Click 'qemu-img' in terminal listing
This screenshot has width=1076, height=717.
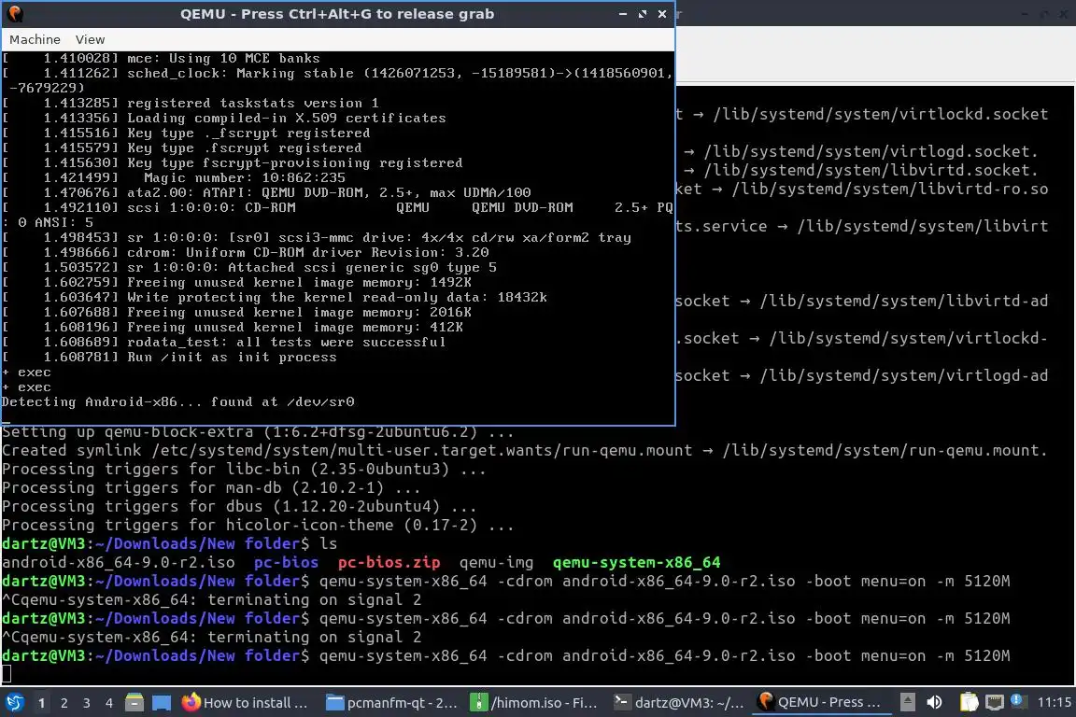tap(496, 563)
